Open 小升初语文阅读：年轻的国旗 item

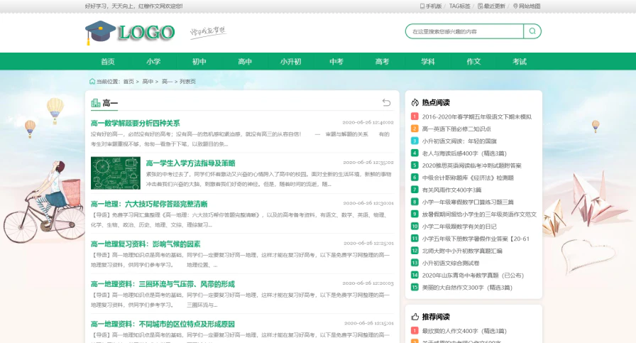[459, 141]
